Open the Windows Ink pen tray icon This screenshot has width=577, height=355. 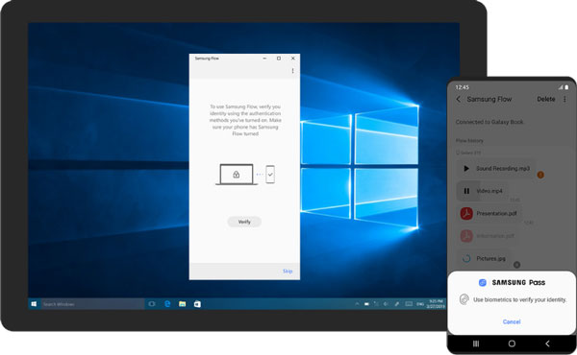pyautogui.click(x=396, y=304)
